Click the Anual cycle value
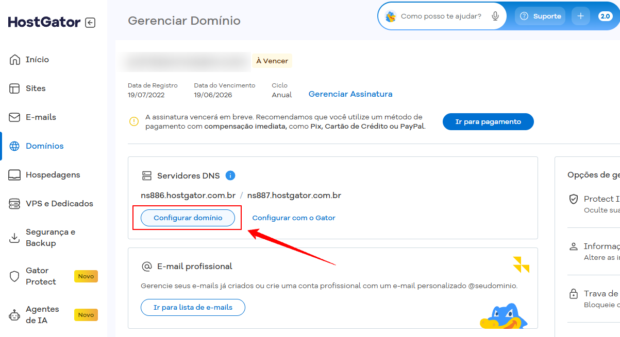 click(x=282, y=95)
